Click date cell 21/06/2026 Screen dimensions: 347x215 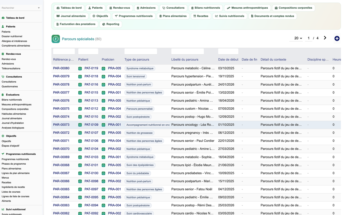pos(226,165)
